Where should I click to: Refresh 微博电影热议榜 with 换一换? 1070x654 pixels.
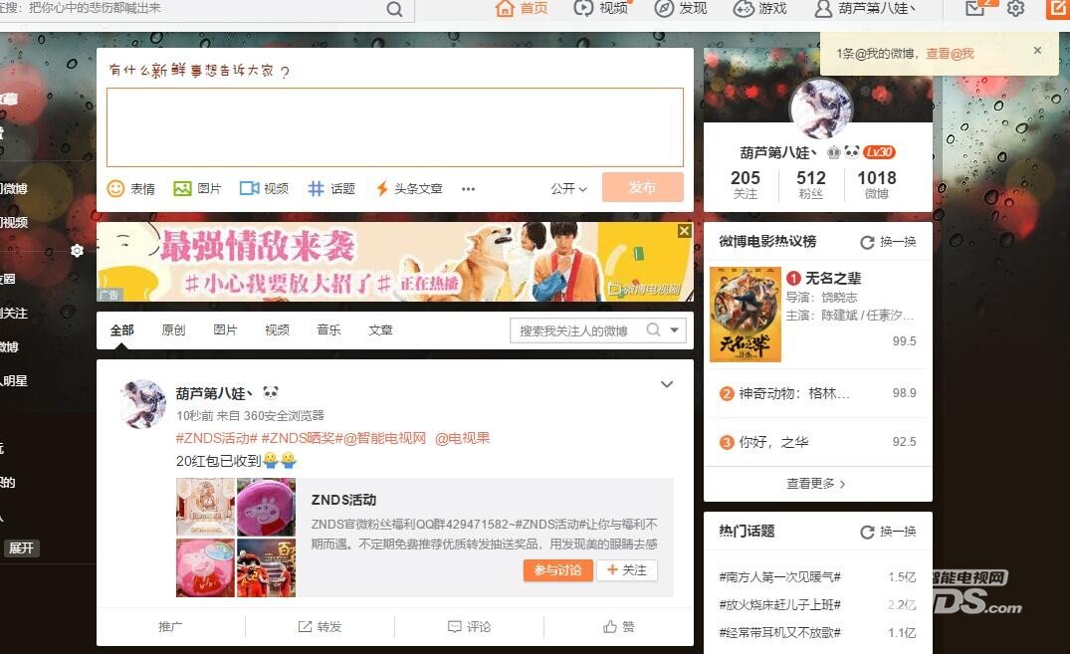[888, 242]
